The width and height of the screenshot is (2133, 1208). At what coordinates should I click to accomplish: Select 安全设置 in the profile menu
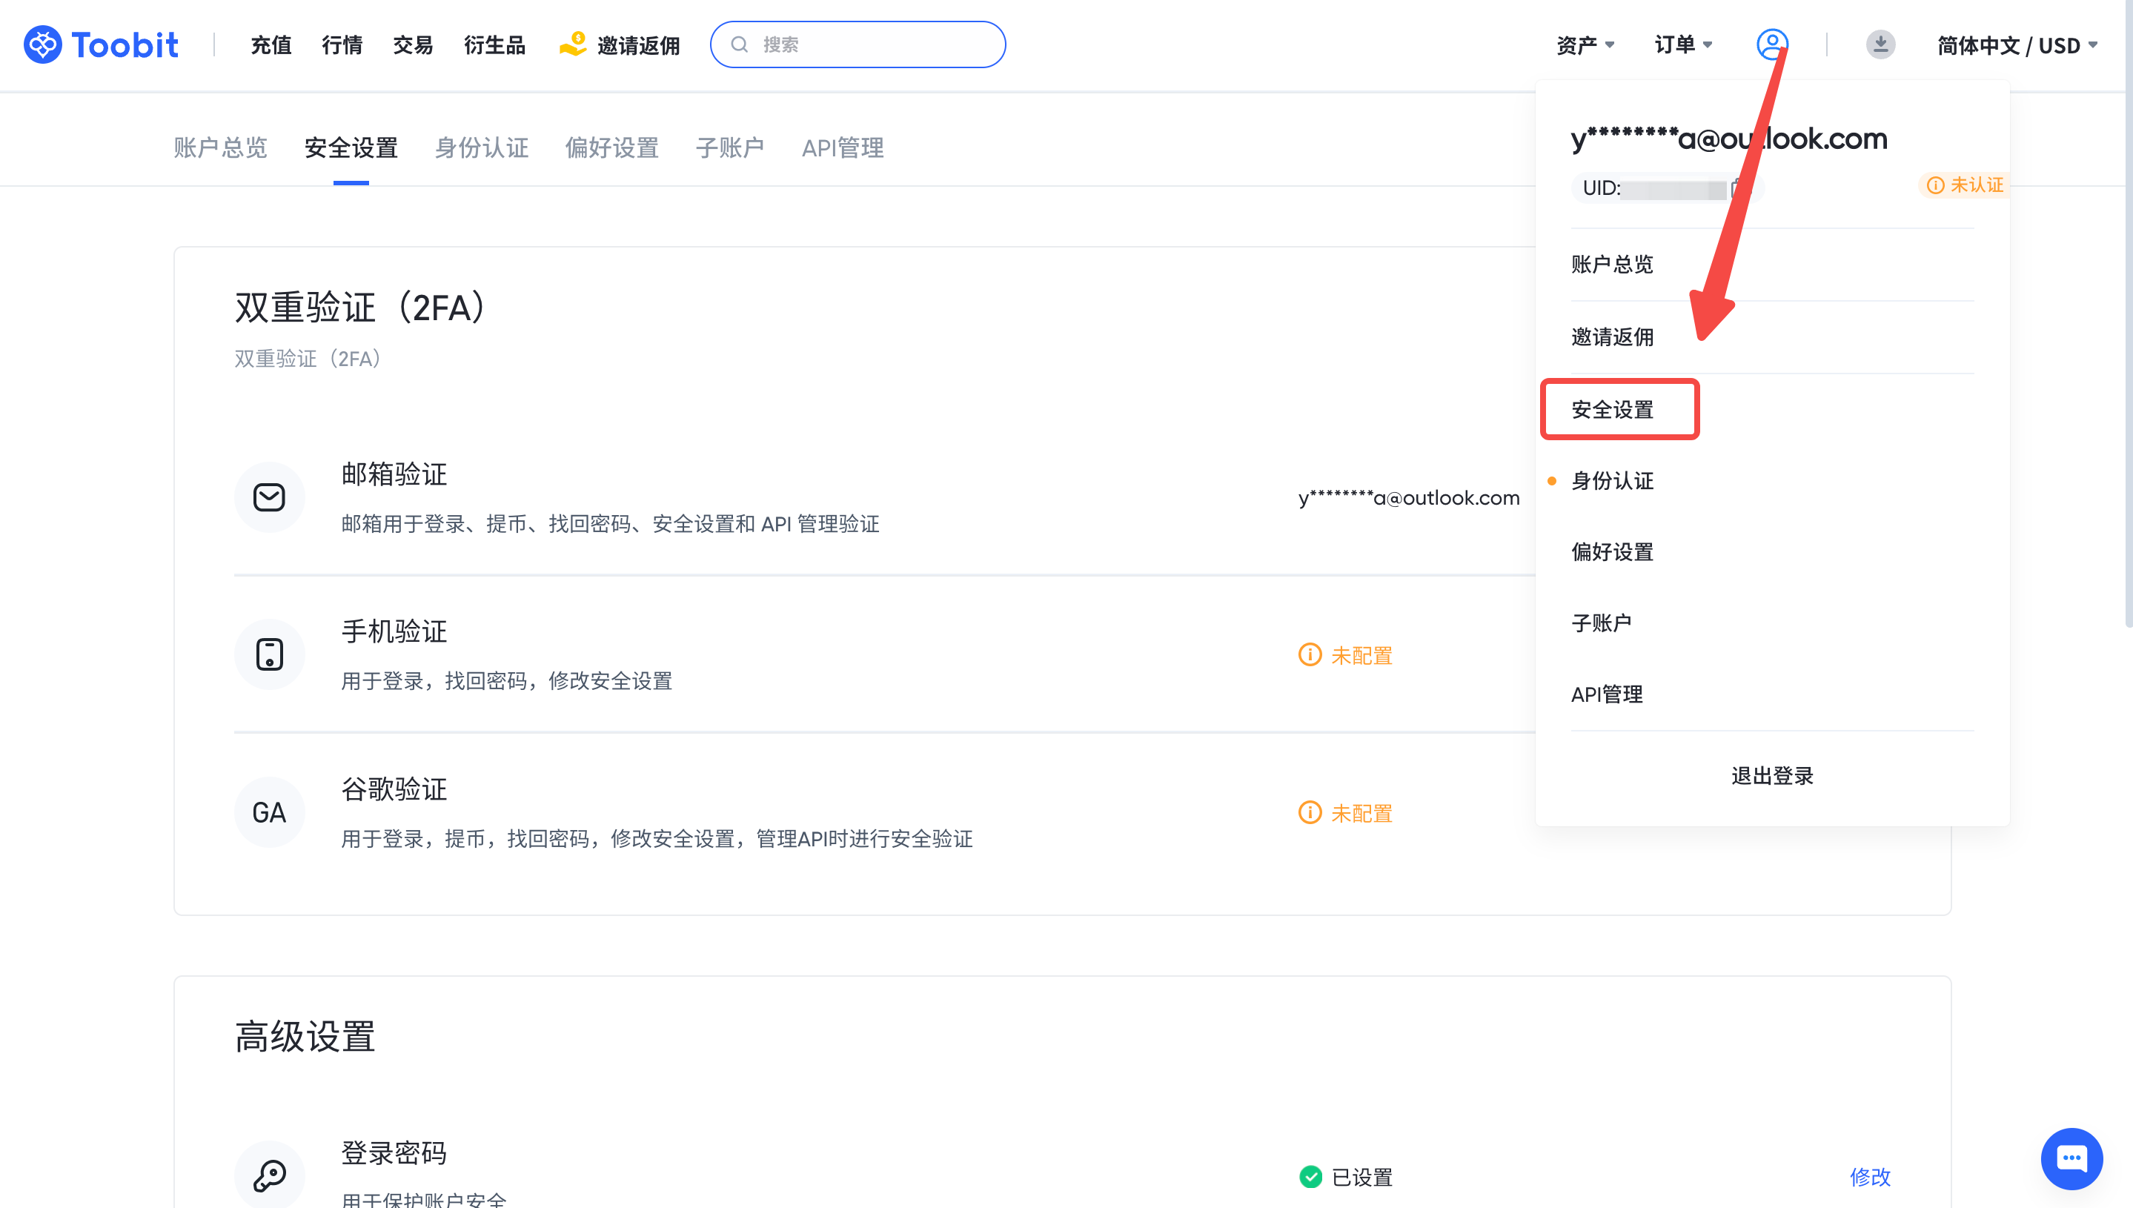(1612, 410)
